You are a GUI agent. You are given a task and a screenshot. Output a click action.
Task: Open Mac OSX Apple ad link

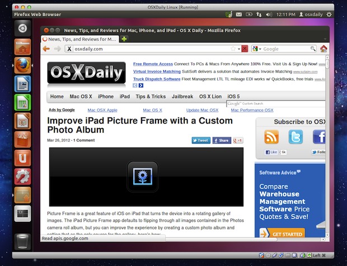(x=102, y=110)
